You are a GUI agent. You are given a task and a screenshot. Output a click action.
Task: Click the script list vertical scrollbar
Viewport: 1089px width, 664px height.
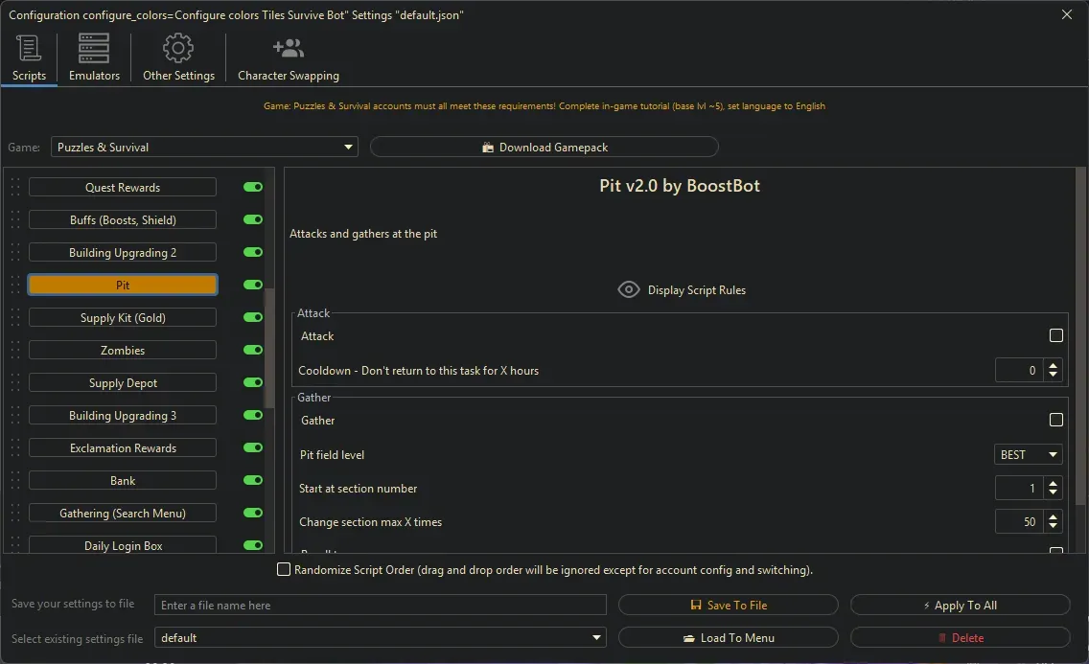point(270,335)
